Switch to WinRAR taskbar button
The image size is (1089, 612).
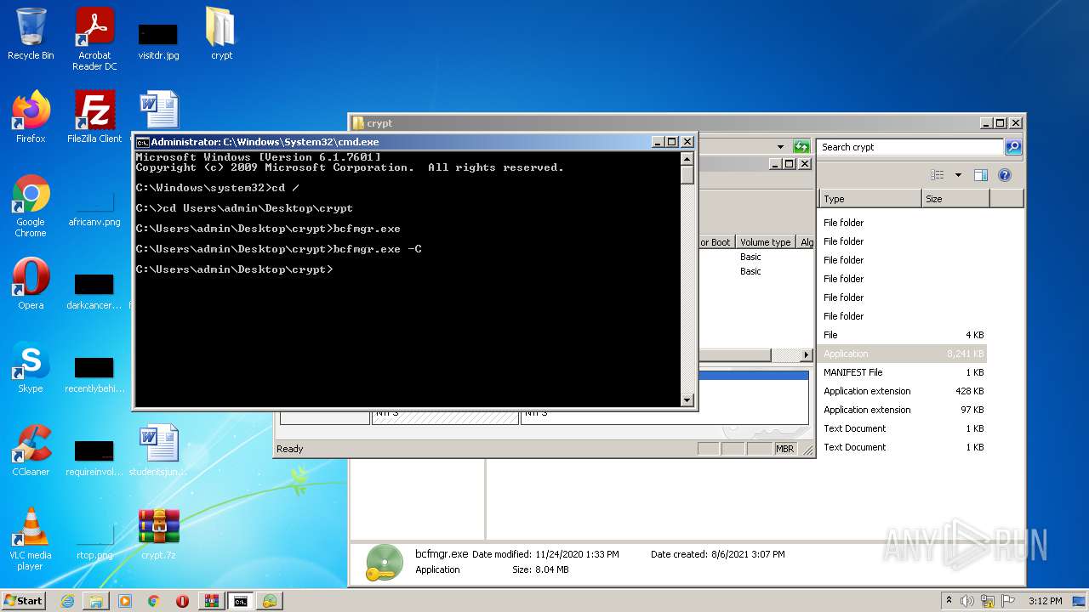tap(212, 601)
